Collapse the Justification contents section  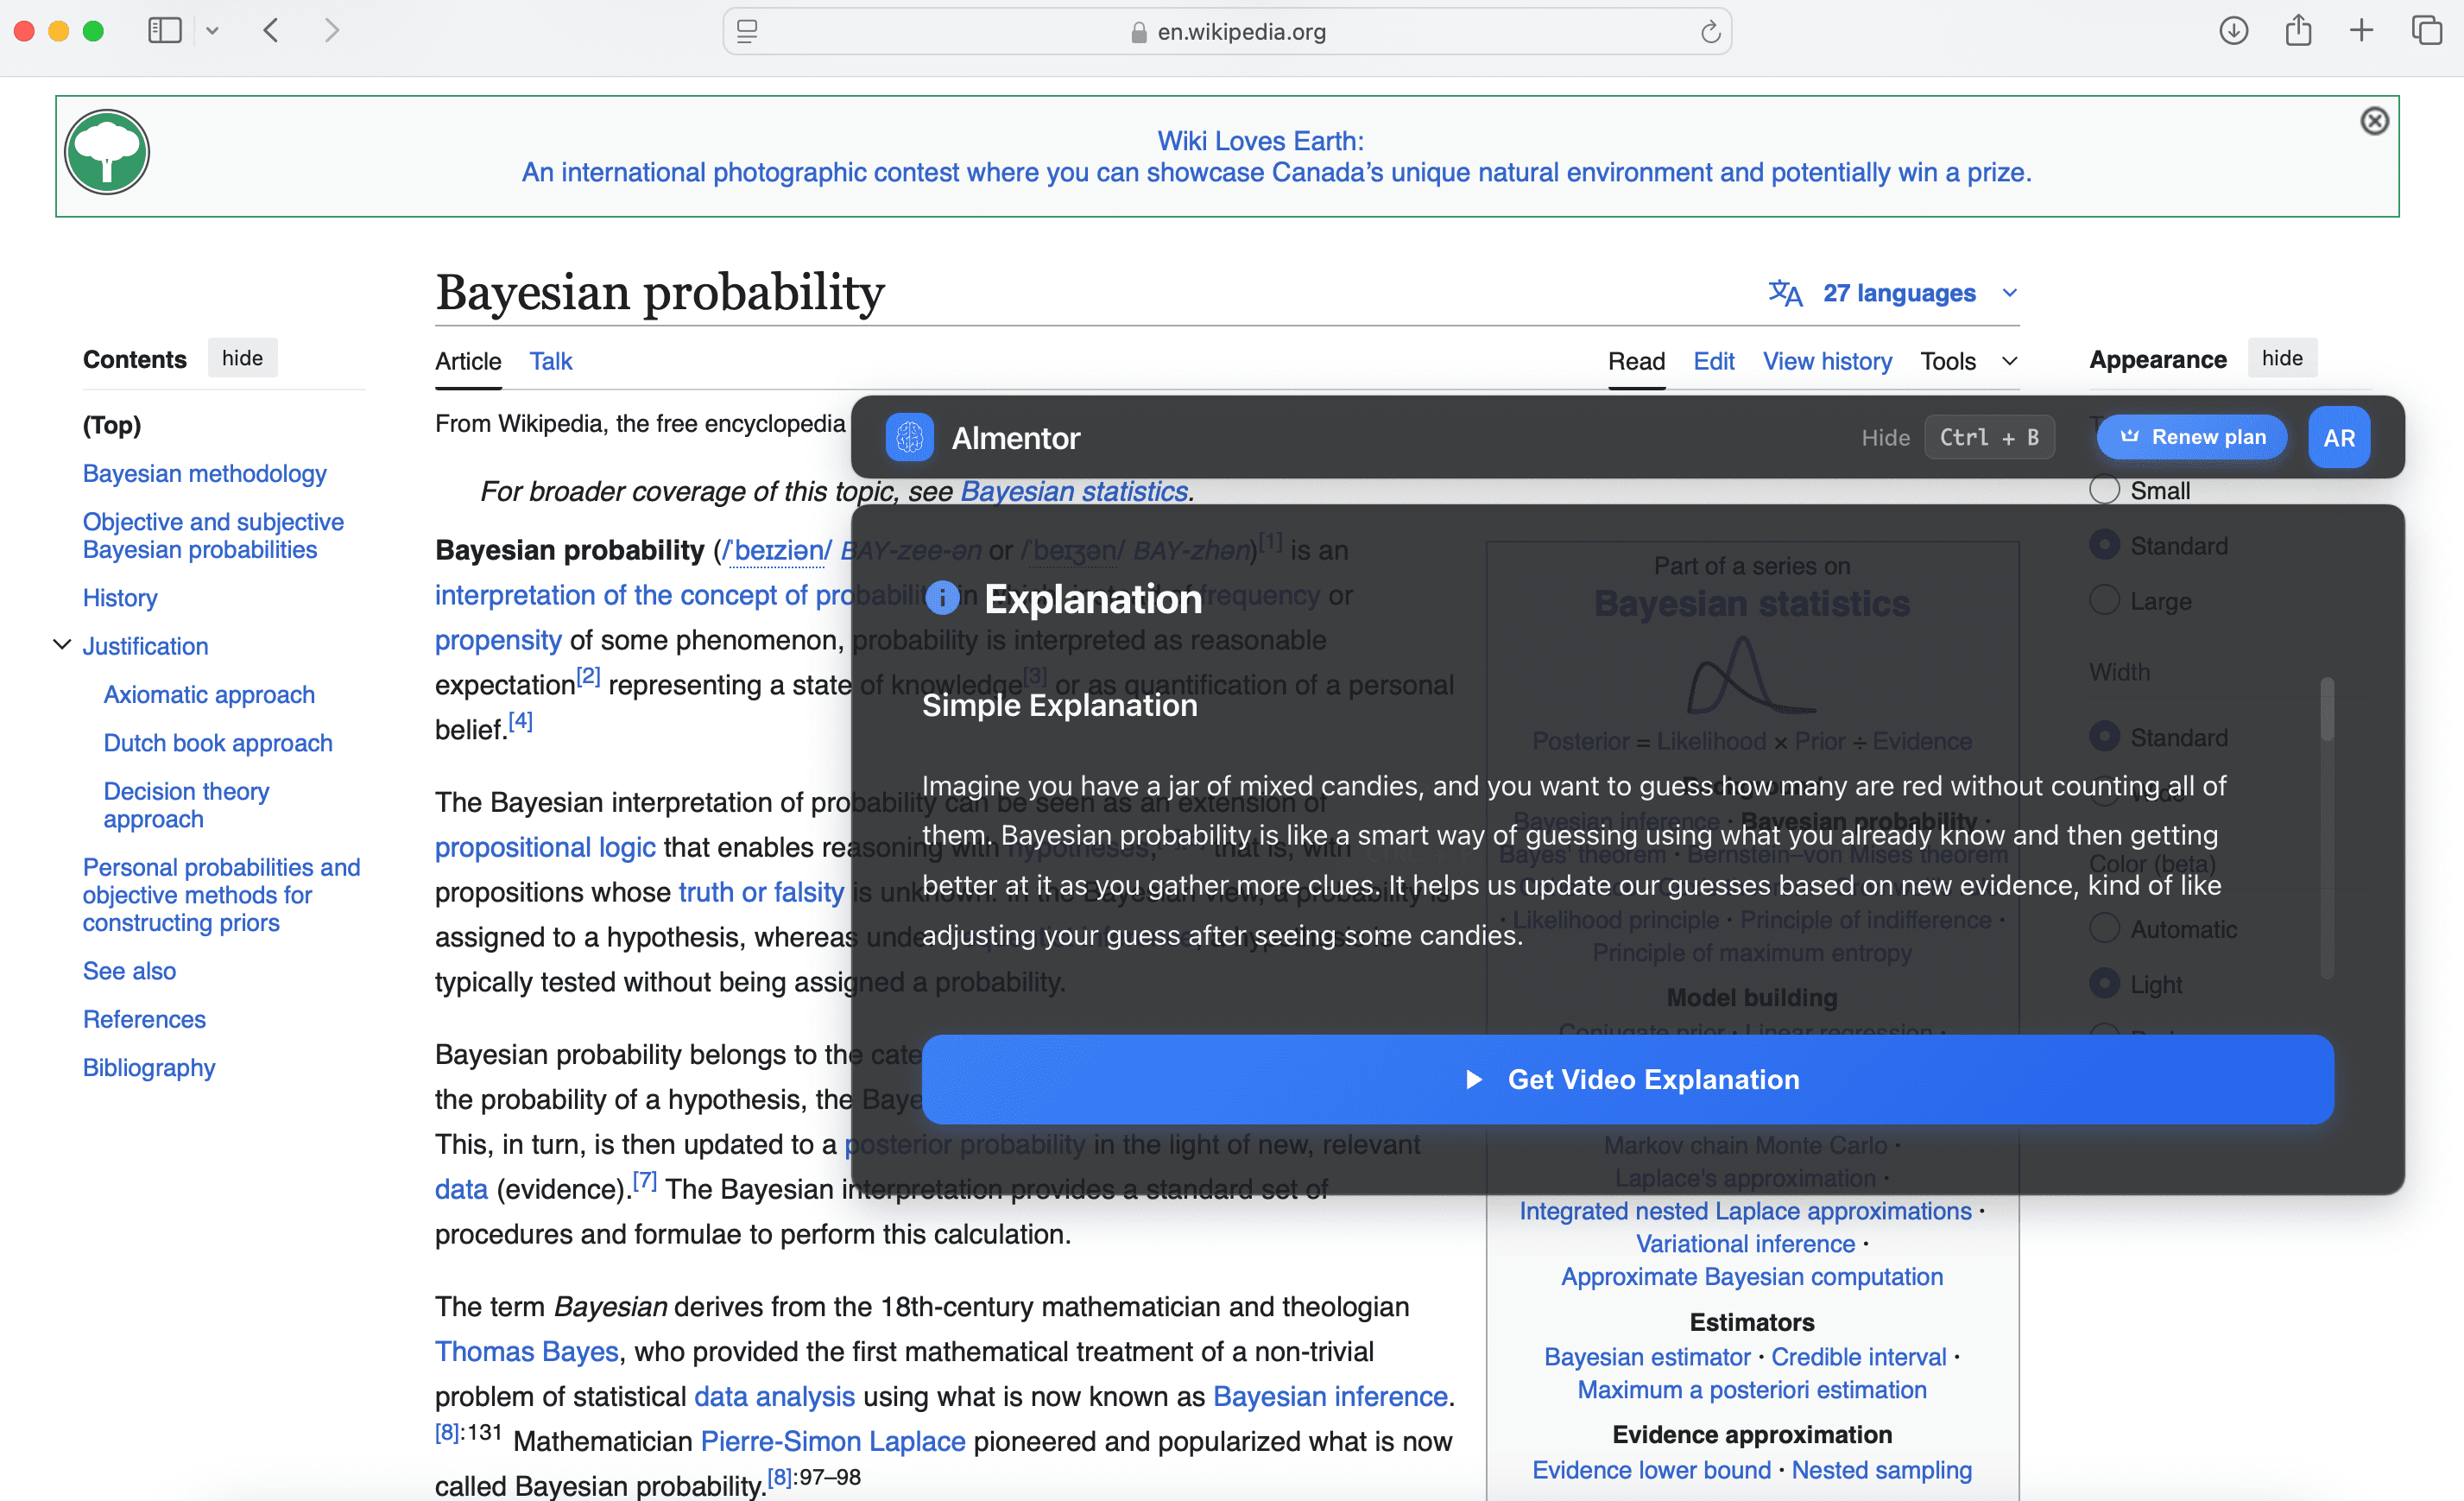coord(61,645)
